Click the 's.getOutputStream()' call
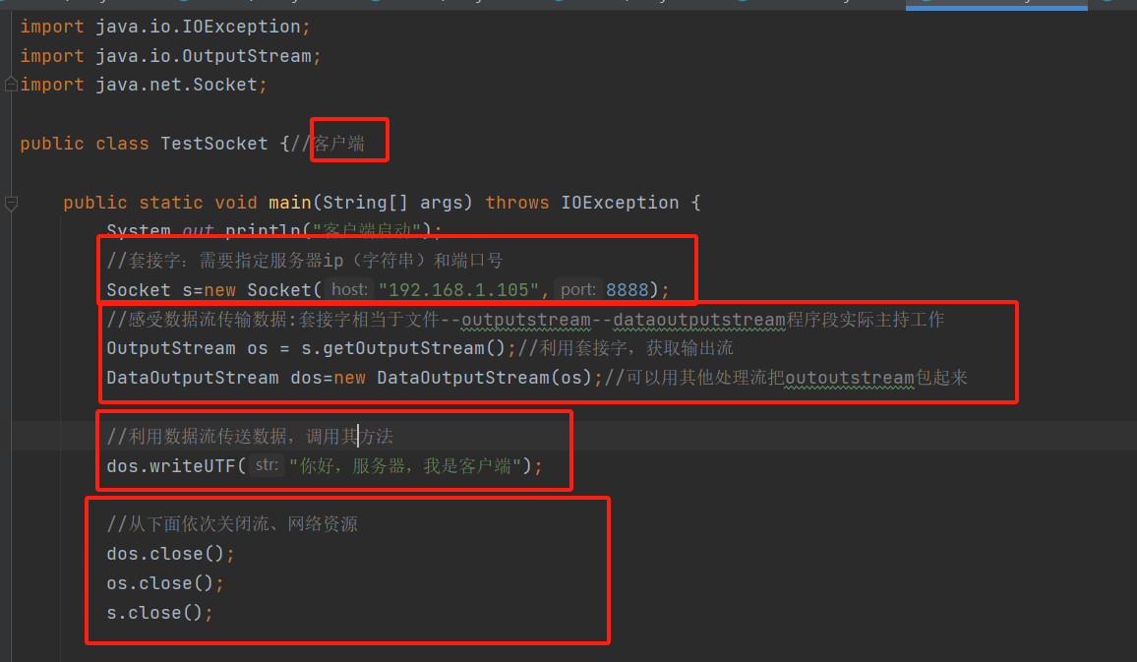The height and width of the screenshot is (662, 1137). pos(403,348)
